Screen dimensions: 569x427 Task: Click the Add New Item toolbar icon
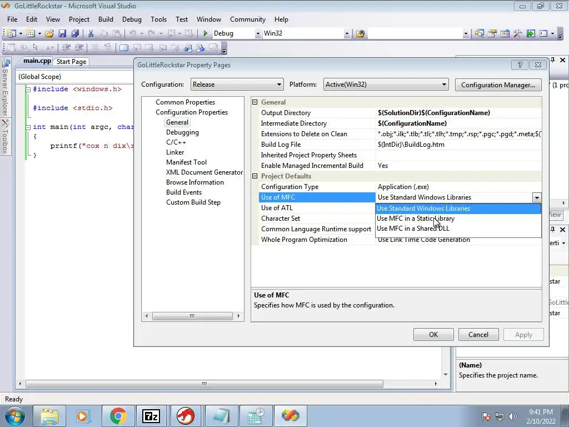click(x=31, y=33)
